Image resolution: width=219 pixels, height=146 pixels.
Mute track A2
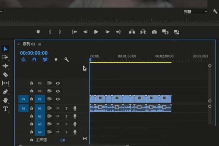click(58, 116)
